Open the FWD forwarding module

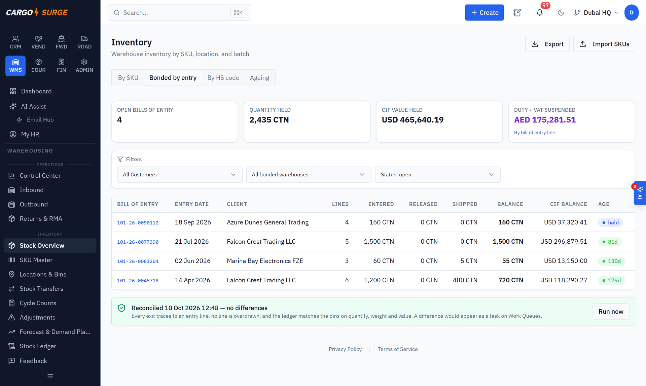click(x=61, y=42)
